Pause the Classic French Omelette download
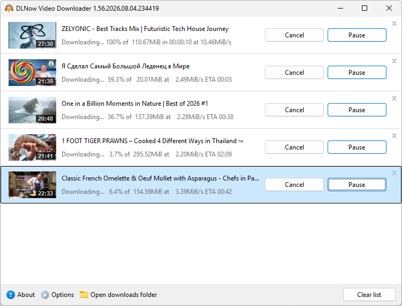The height and width of the screenshot is (306, 402). [x=357, y=184]
